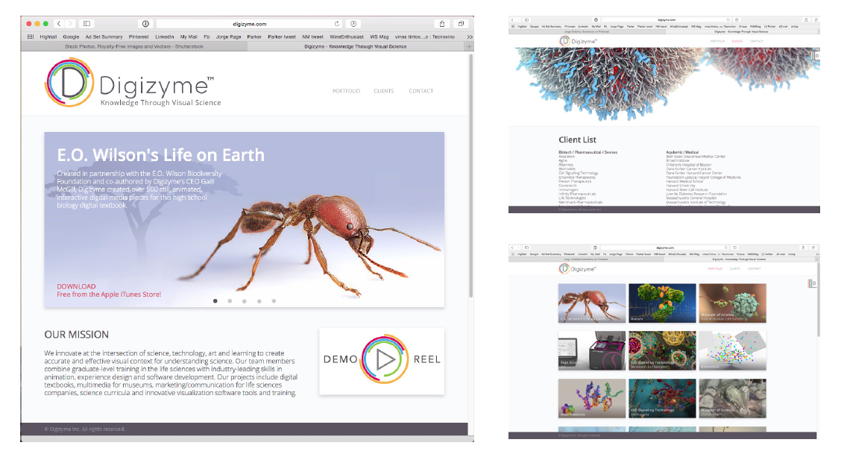The image size is (841, 457).
Task: Click the Client List heading
Action: point(577,140)
